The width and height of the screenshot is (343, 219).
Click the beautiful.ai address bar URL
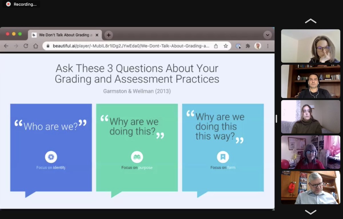pos(131,46)
